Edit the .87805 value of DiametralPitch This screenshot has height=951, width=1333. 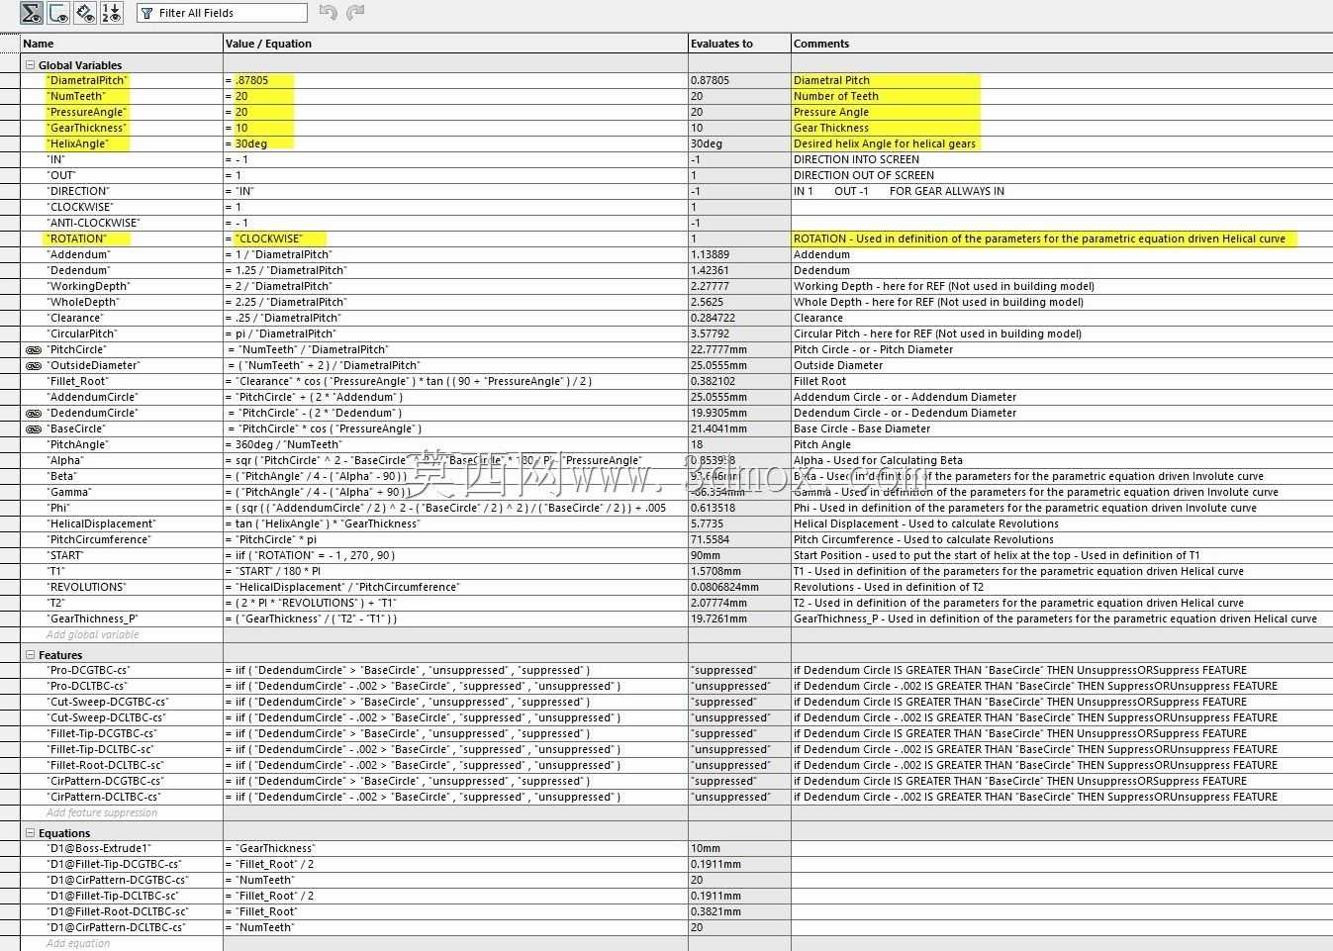[251, 81]
